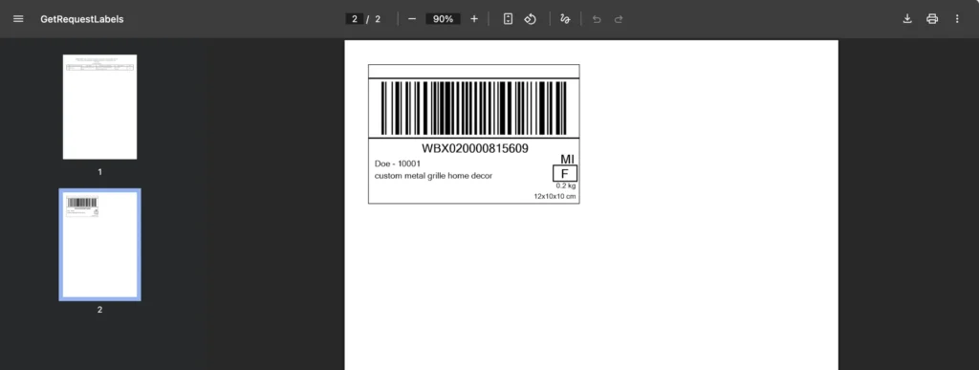
Task: Download the PDF file
Action: tap(907, 19)
